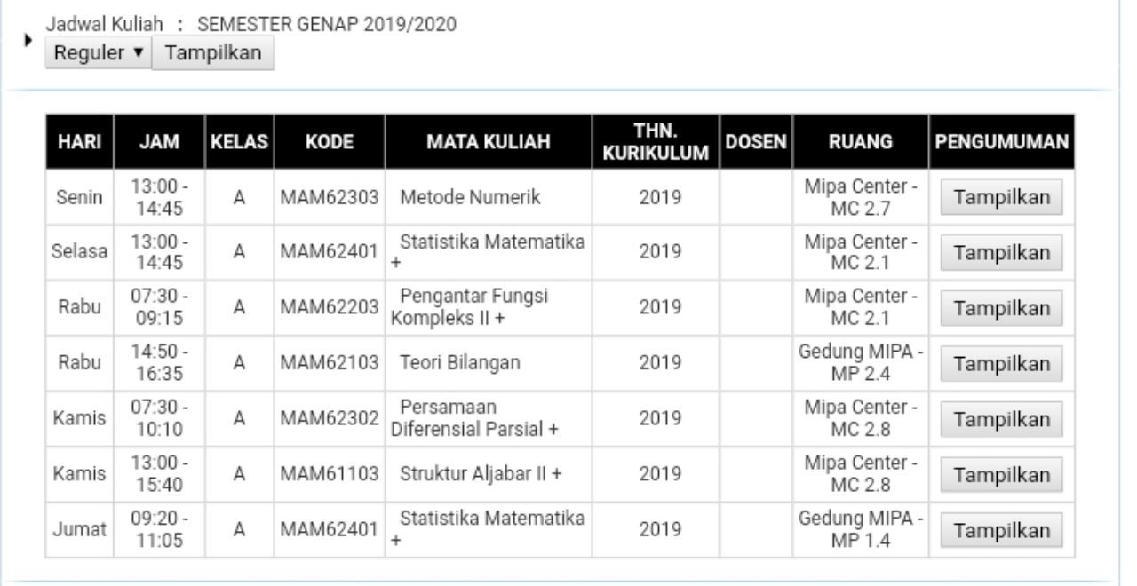Image resolution: width=1137 pixels, height=586 pixels.
Task: Click the MATA KULIAH column header
Action: (x=489, y=142)
